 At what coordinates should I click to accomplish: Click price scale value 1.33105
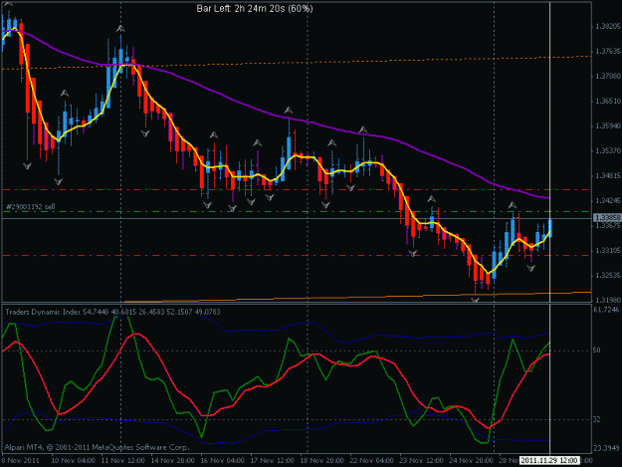[608, 250]
